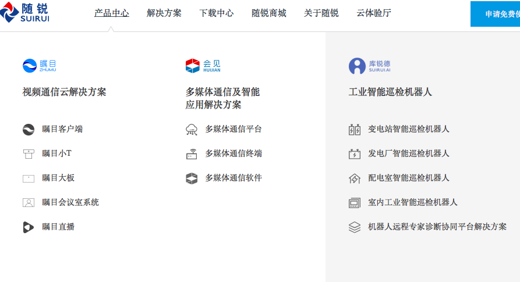
Task: Open the 产品中心 menu
Action: (111, 13)
